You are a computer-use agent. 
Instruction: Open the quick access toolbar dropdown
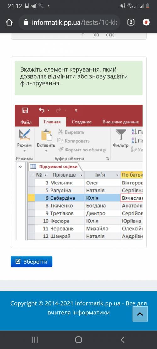(x=76, y=110)
